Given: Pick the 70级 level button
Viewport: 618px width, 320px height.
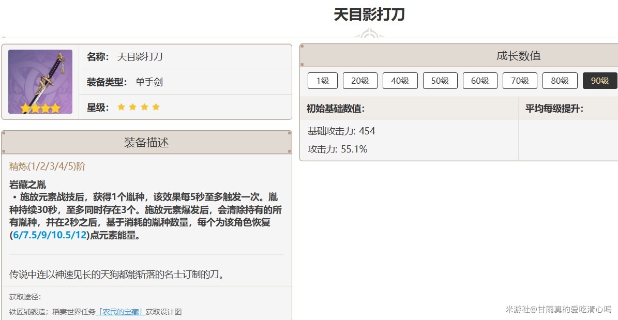Looking at the screenshot, I should [x=520, y=81].
